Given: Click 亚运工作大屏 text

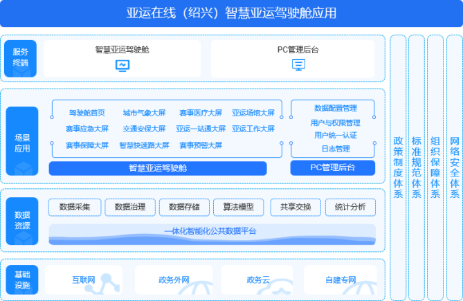Looking at the screenshot, I should (x=253, y=129).
